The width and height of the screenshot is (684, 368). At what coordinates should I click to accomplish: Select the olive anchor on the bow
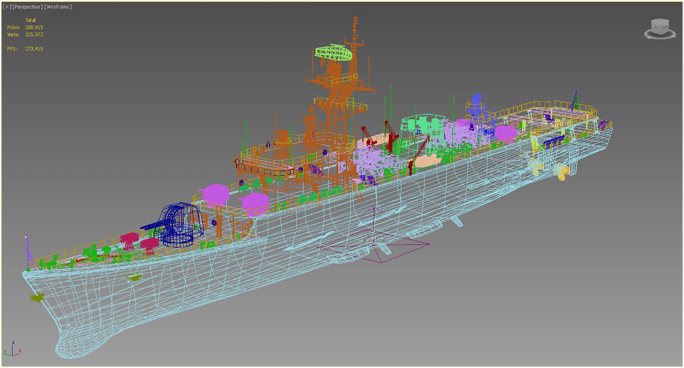click(x=37, y=298)
